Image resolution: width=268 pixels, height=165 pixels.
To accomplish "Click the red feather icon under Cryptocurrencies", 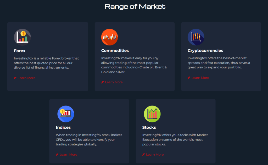I will pyautogui.click(x=189, y=78).
